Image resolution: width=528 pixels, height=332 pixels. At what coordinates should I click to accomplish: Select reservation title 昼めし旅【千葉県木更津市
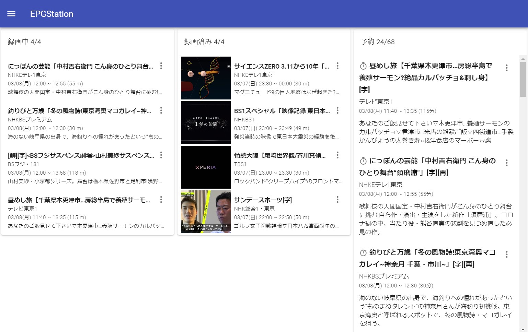coord(426,78)
